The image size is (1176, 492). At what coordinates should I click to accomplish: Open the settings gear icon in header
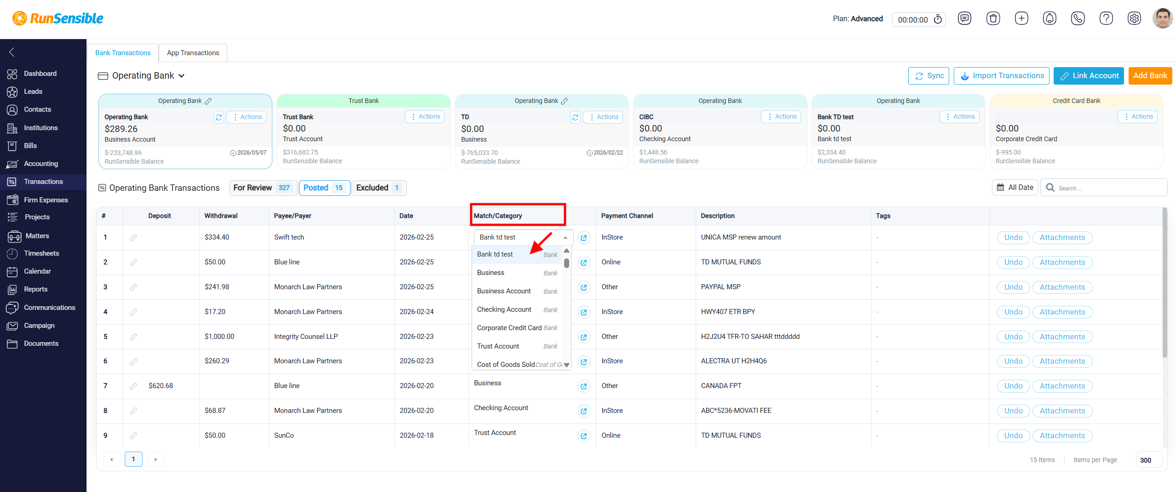click(x=1134, y=18)
